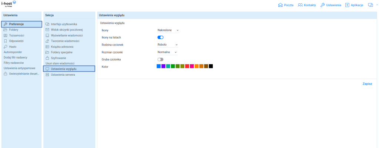This screenshot has width=379, height=148.
Task: Go to Kontakty in top navigation
Action: point(307,5)
